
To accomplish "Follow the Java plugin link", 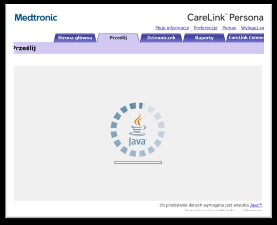I will (x=256, y=205).
